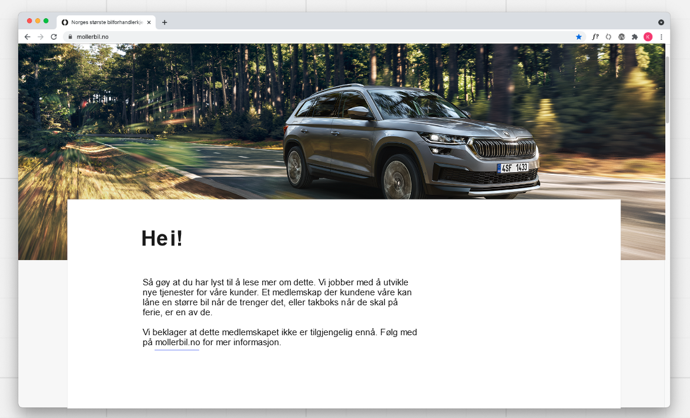
Task: Click the grey round extension icon
Action: 621,36
